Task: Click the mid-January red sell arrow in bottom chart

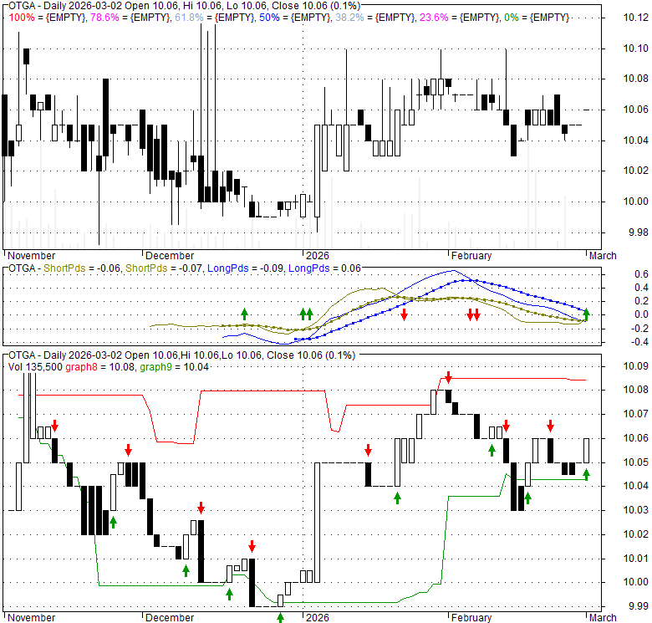Action: [x=368, y=450]
